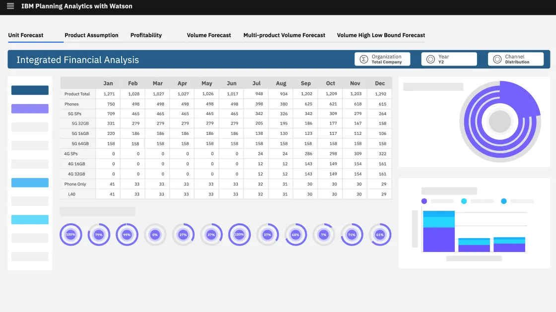Select the Jan column header

click(x=108, y=83)
